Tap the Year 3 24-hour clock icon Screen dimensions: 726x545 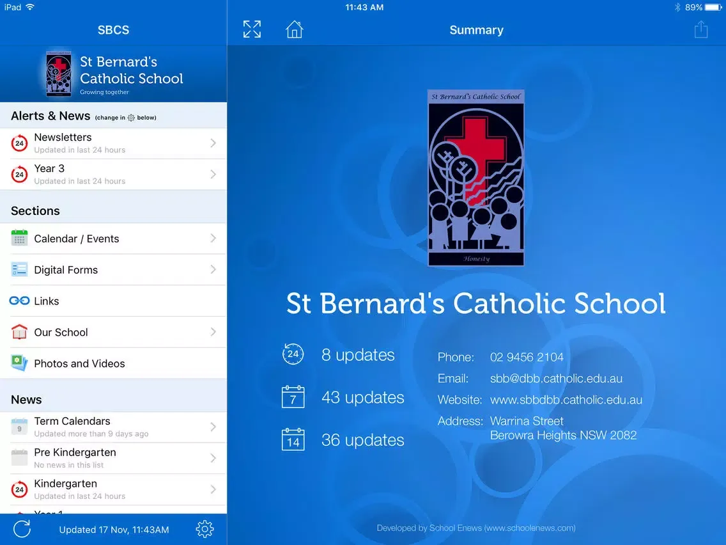19,174
